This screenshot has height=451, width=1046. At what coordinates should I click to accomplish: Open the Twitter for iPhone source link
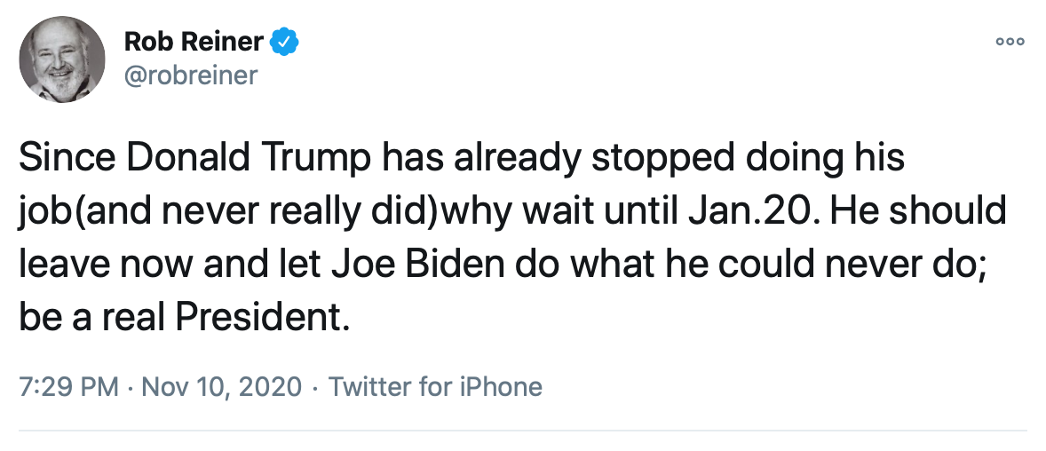pos(435,388)
